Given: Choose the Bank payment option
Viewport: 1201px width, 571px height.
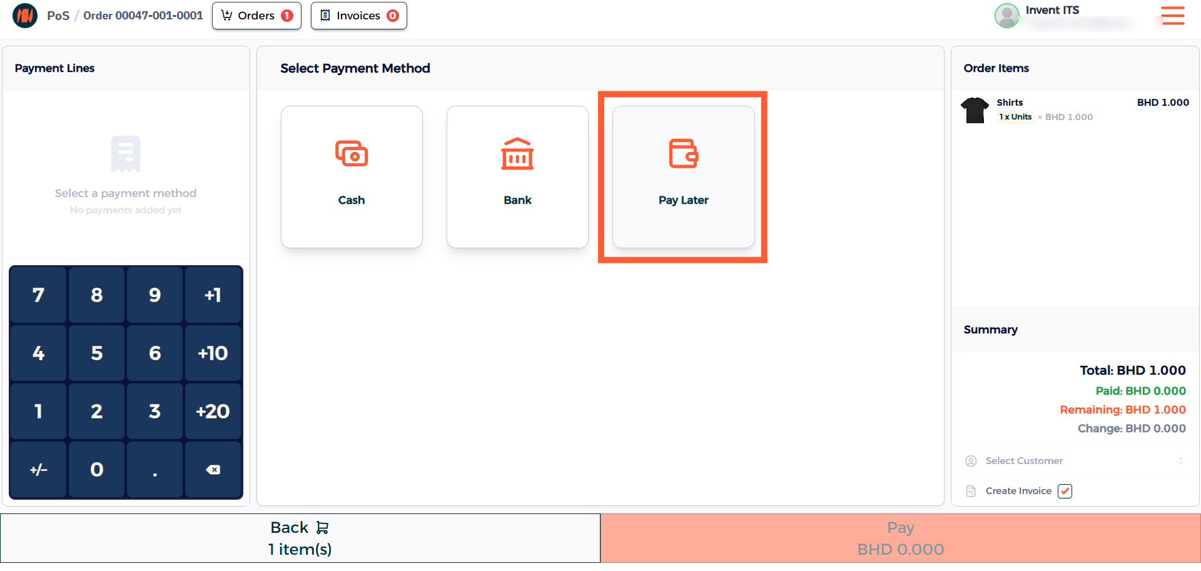Looking at the screenshot, I should pos(517,177).
